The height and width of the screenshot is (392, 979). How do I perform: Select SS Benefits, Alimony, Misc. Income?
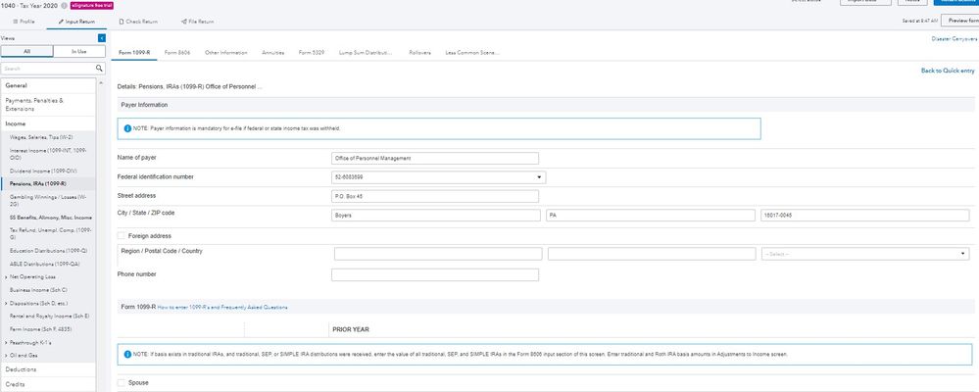51,218
